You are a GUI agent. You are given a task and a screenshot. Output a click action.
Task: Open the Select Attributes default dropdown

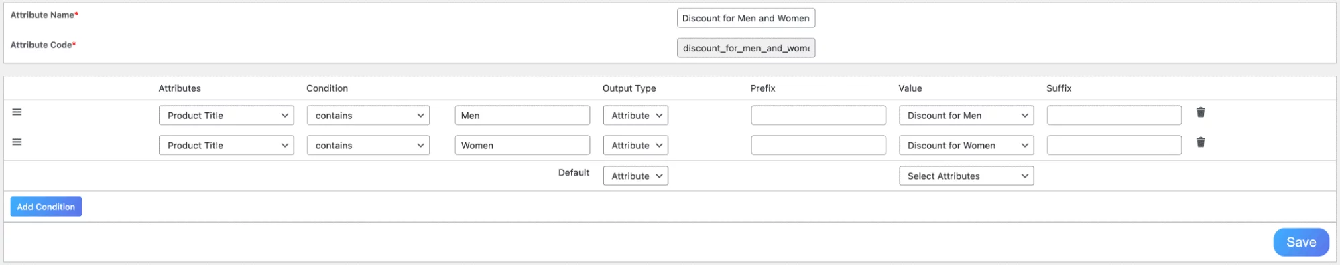tap(966, 176)
